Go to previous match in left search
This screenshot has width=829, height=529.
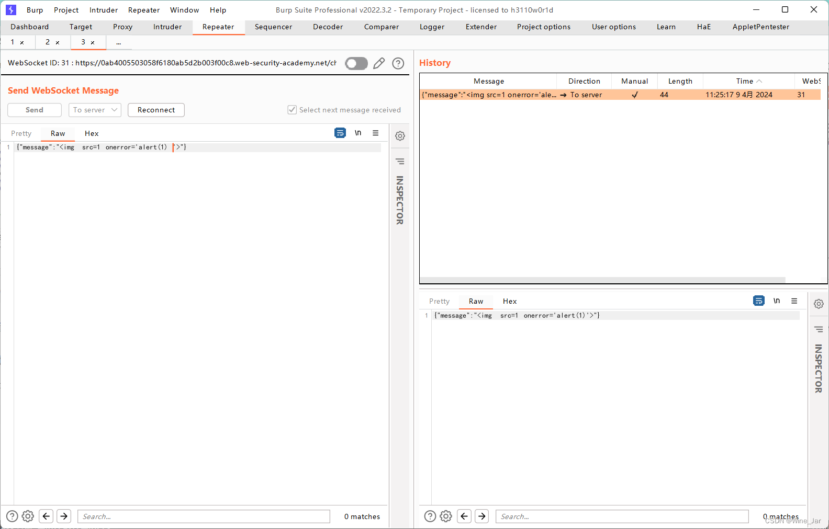[x=47, y=516]
